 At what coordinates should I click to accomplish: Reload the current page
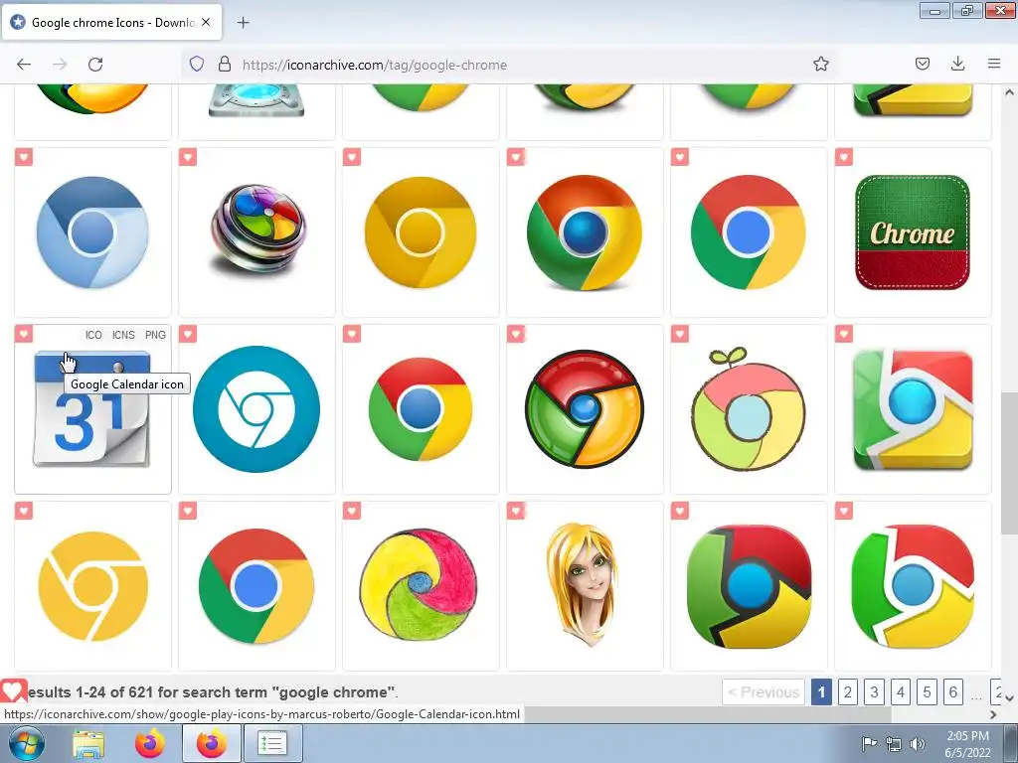click(x=95, y=65)
